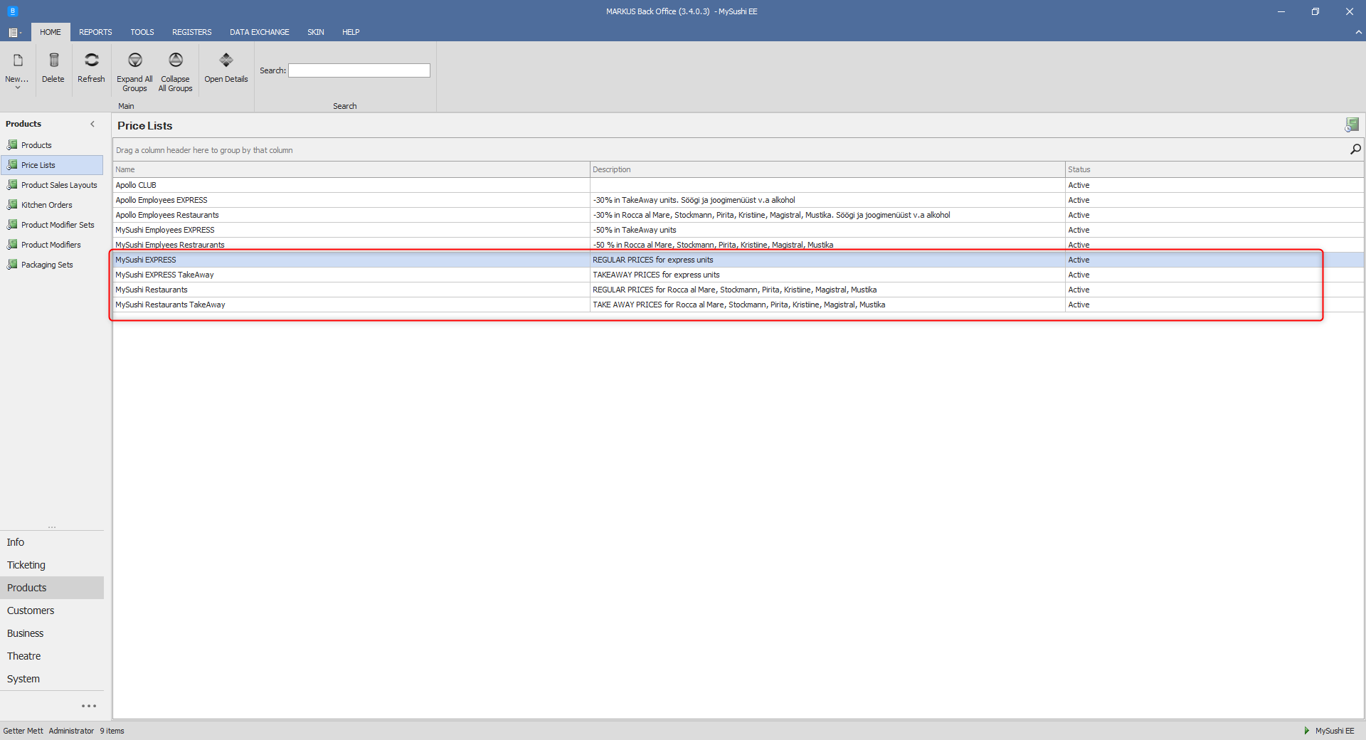Image resolution: width=1366 pixels, height=740 pixels.
Task: Go to the Customers section
Action: 52,610
